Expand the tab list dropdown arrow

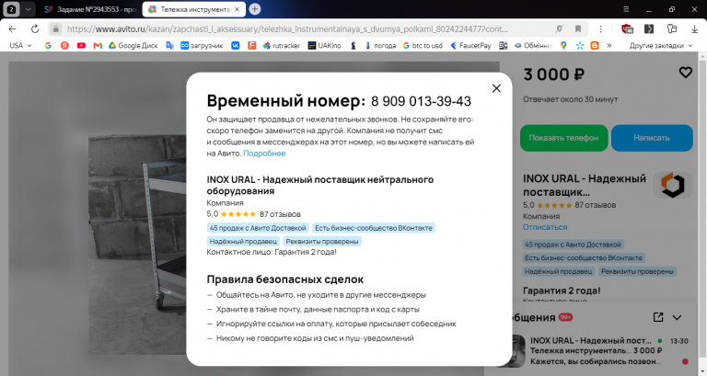pos(28,9)
